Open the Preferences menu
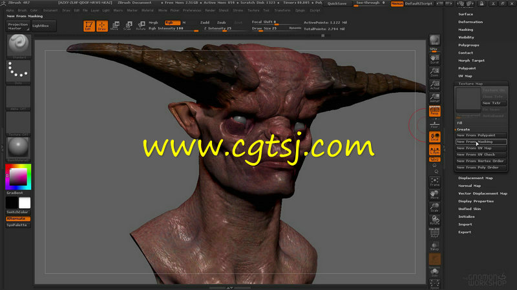This screenshot has height=290, width=517. [x=192, y=10]
